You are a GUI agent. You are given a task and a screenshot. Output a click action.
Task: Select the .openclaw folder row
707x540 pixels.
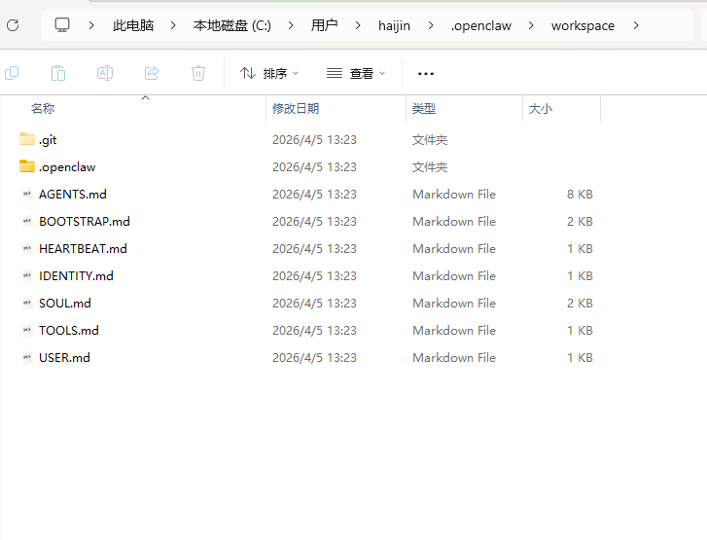pos(67,166)
